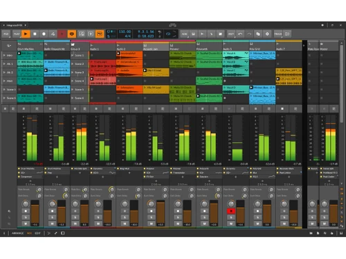This screenshot has width=346, height=259.
Task: Disable record arm on the Audio 5 channel
Action: [x=231, y=211]
